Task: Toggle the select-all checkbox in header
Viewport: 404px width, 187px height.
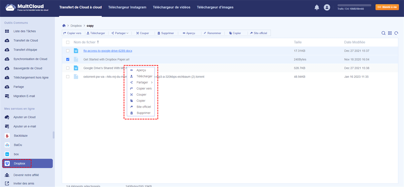Action: [68, 42]
